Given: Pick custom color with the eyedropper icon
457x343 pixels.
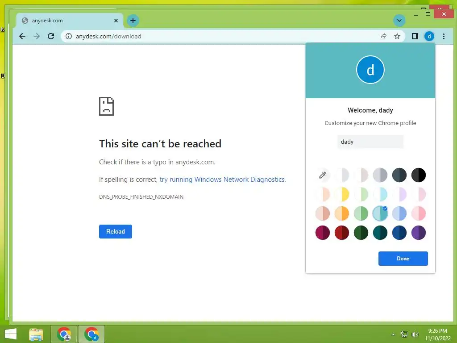Looking at the screenshot, I should (322, 175).
